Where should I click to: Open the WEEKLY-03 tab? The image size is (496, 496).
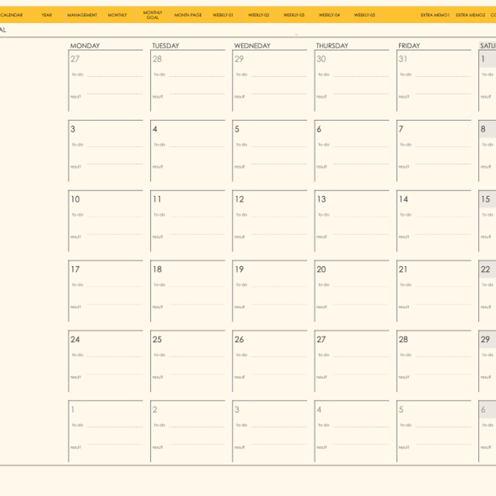coord(294,15)
